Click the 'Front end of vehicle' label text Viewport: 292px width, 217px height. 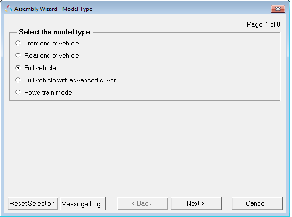[51, 43]
